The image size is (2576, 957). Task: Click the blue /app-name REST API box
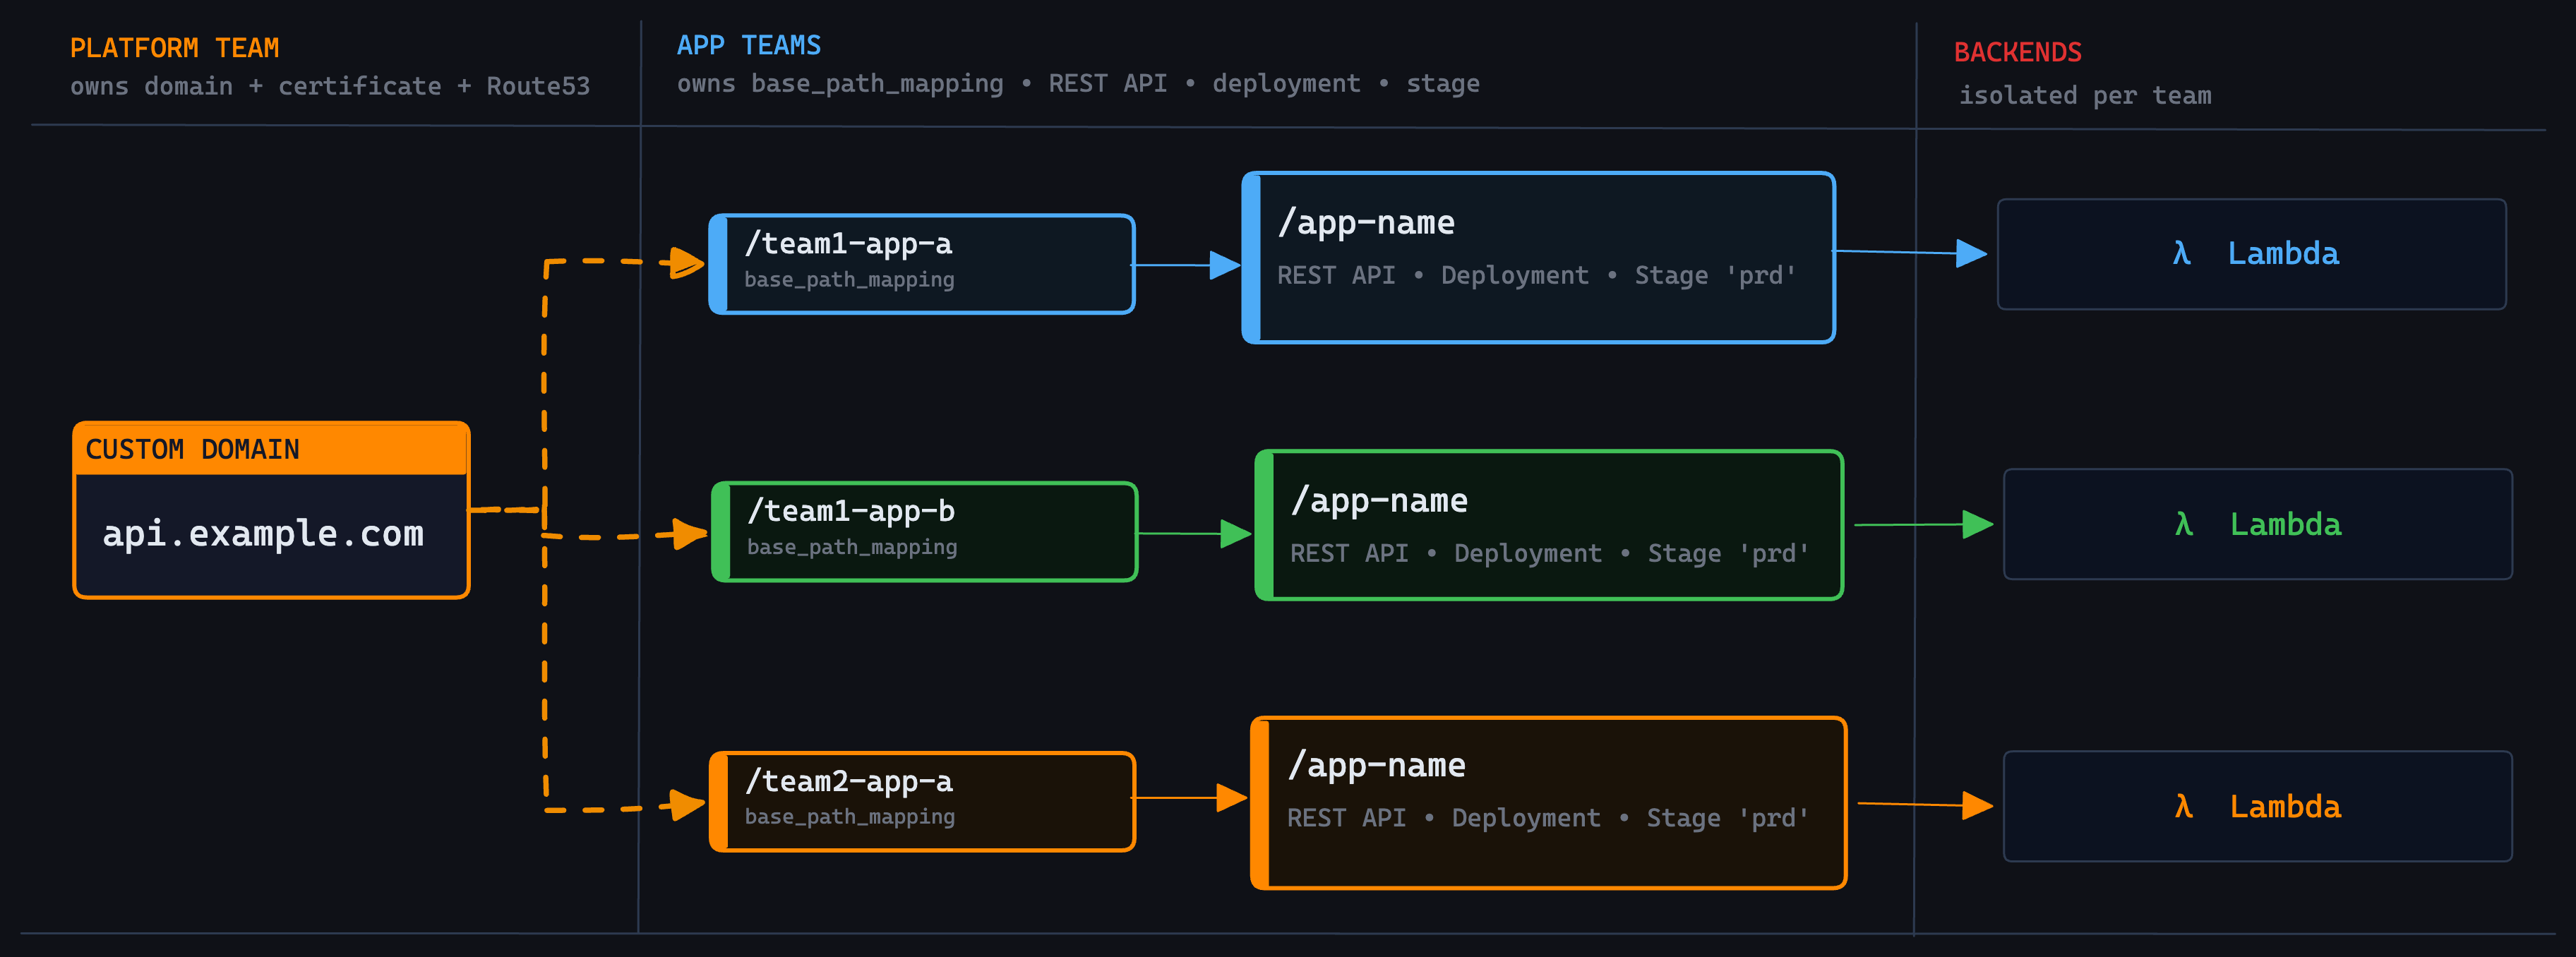[x=1538, y=258]
